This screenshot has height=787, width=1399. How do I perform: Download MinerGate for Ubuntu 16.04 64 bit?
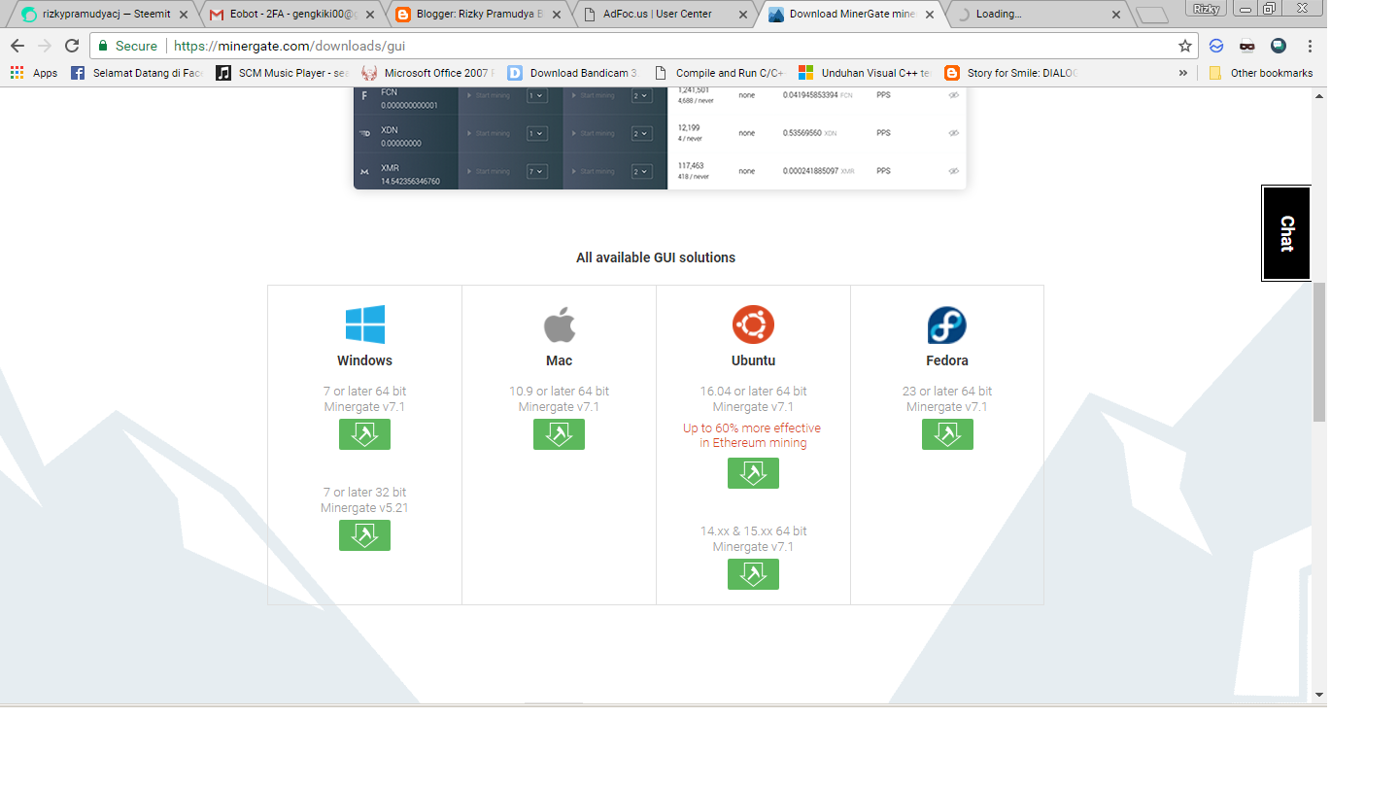[753, 473]
